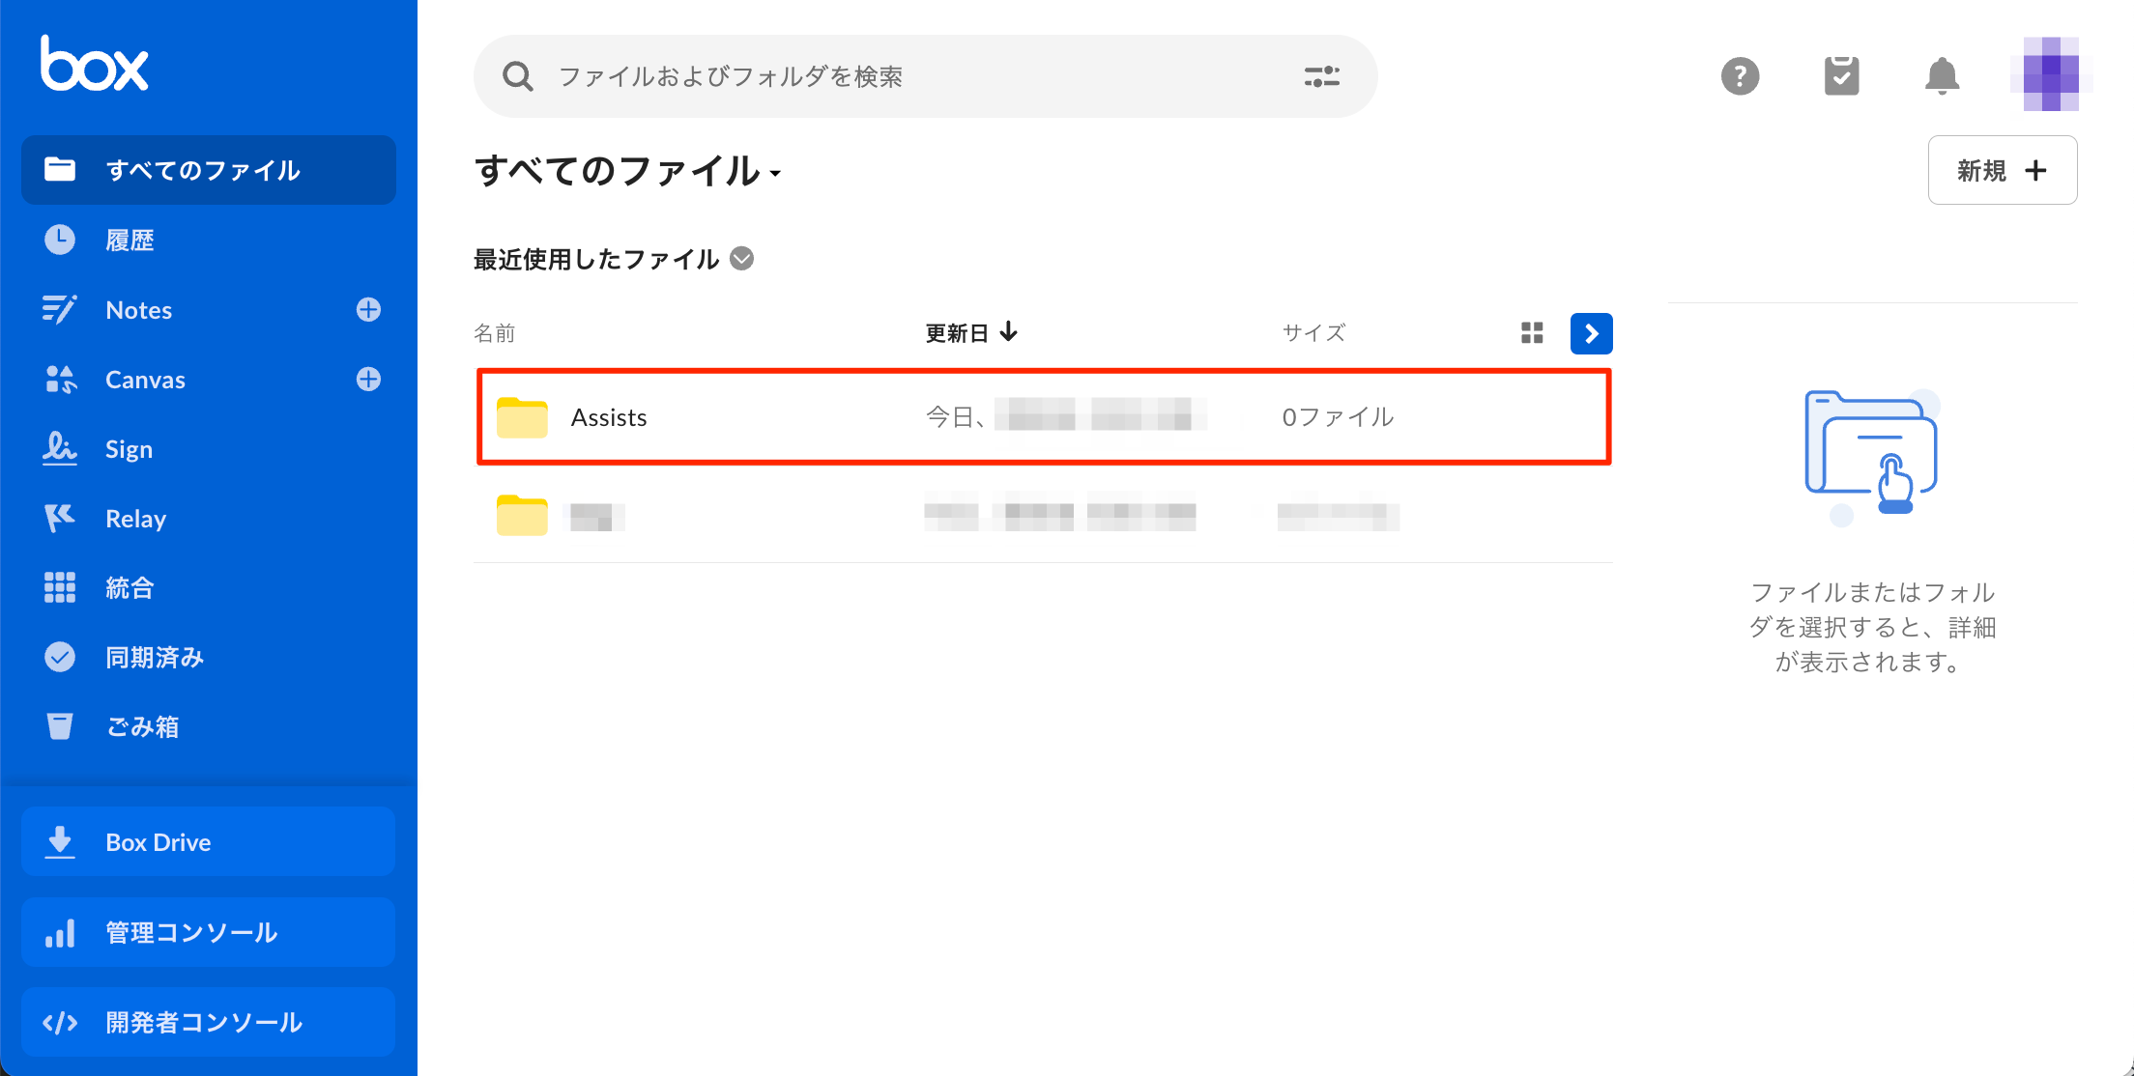Switch to grid view
This screenshot has height=1076, width=2134.
pyautogui.click(x=1532, y=333)
